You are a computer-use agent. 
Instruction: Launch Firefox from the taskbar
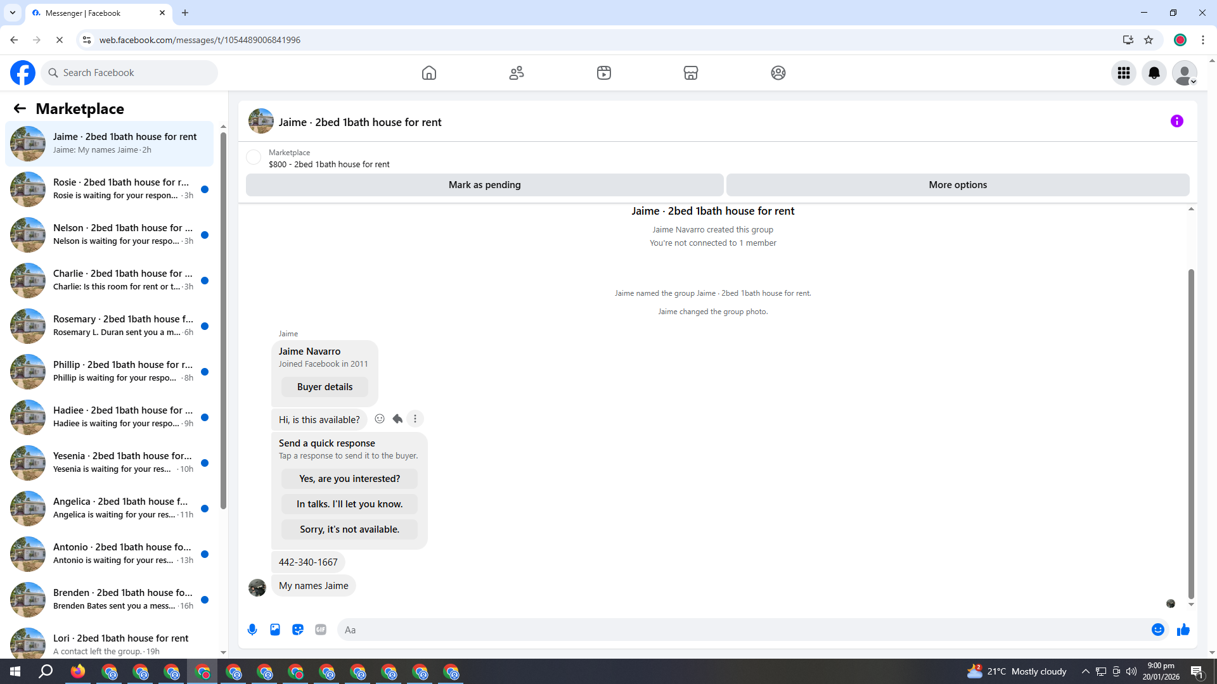78,671
